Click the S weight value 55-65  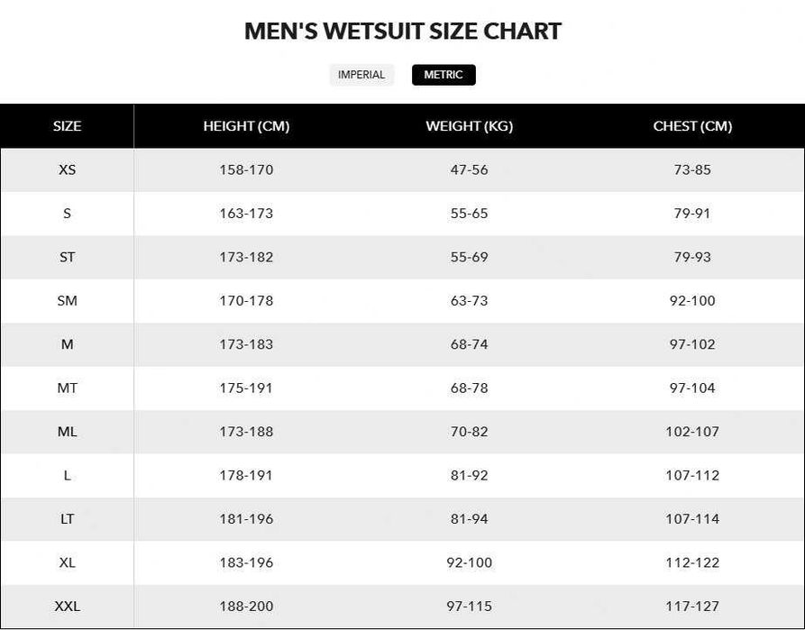pos(469,214)
